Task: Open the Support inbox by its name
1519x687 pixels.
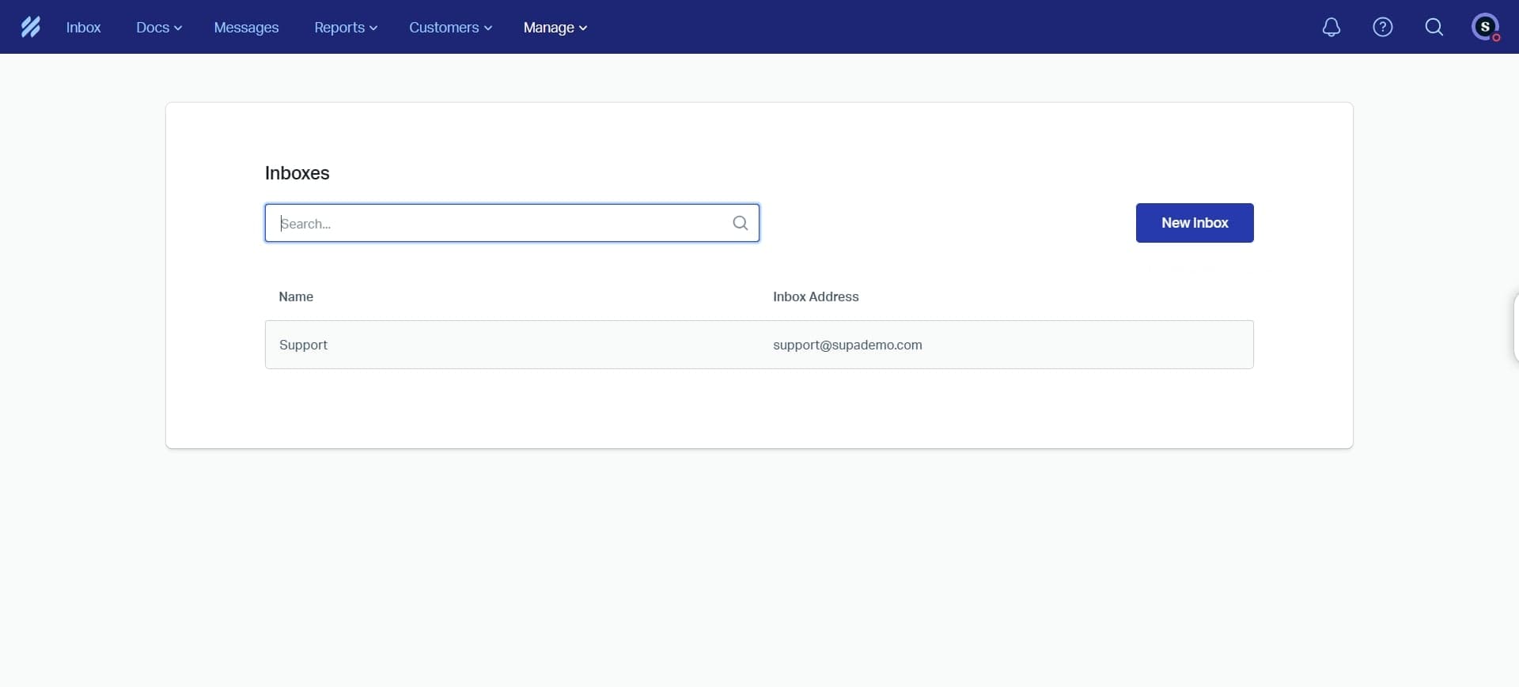Action: pos(303,345)
